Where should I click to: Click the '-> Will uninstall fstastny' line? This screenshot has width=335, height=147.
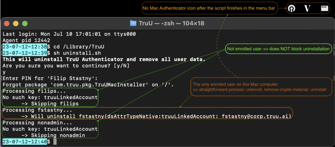point(156,117)
